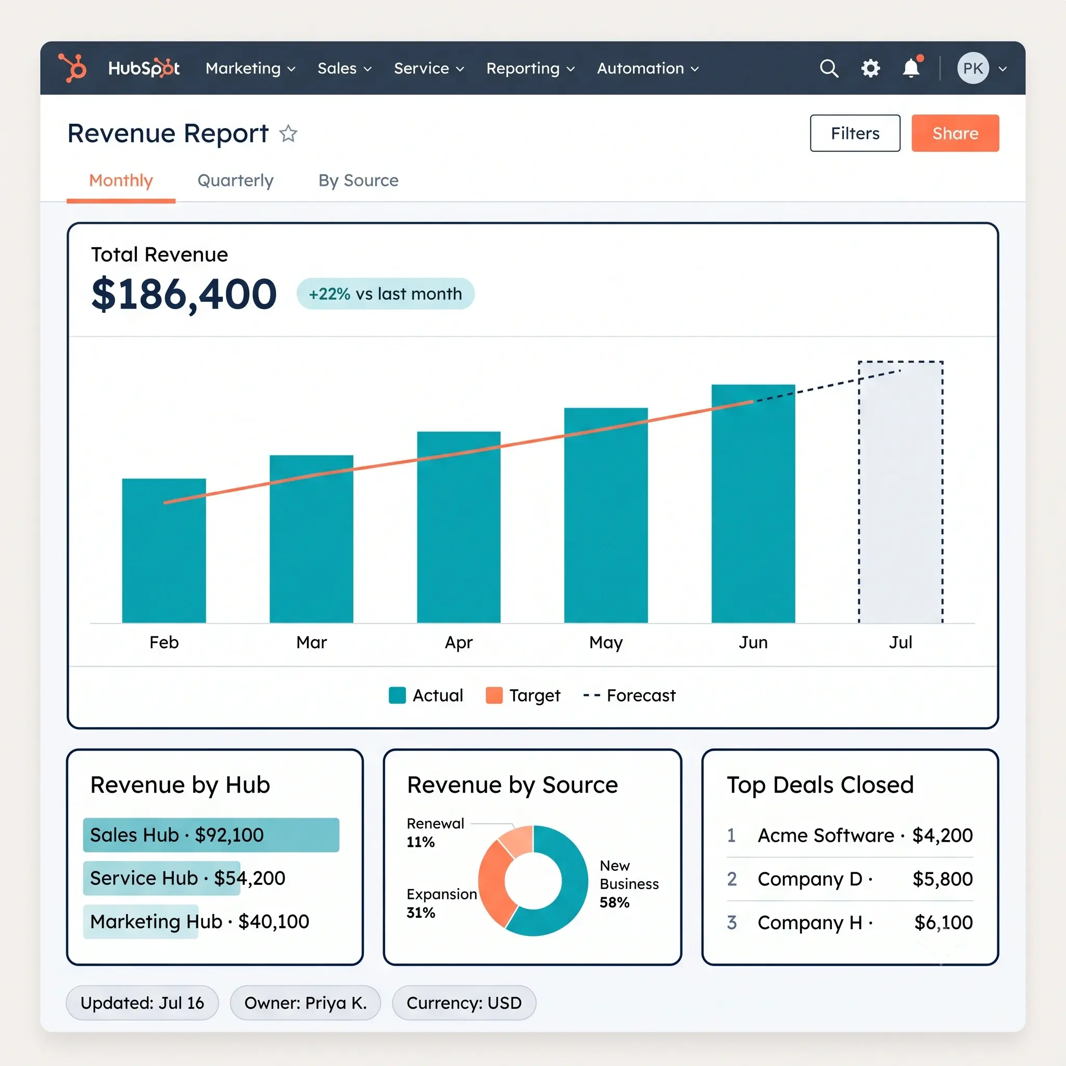Open the settings gear icon
Image resolution: width=1066 pixels, height=1066 pixels.
click(871, 68)
